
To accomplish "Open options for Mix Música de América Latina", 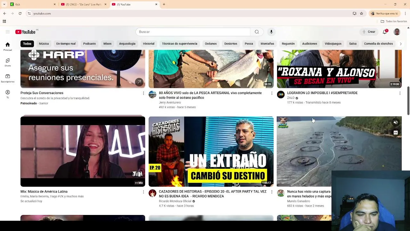I will click(x=143, y=192).
